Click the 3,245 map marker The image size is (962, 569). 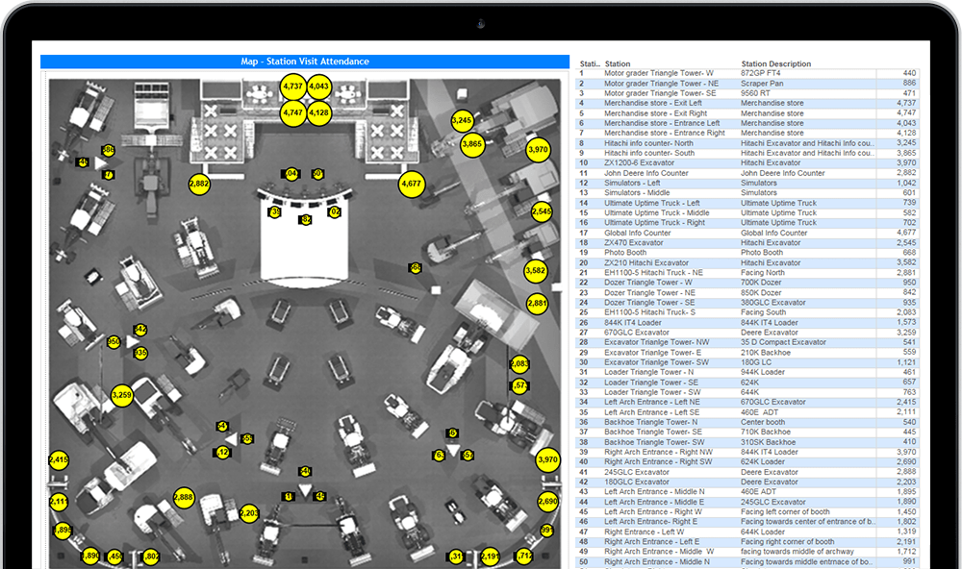(462, 121)
